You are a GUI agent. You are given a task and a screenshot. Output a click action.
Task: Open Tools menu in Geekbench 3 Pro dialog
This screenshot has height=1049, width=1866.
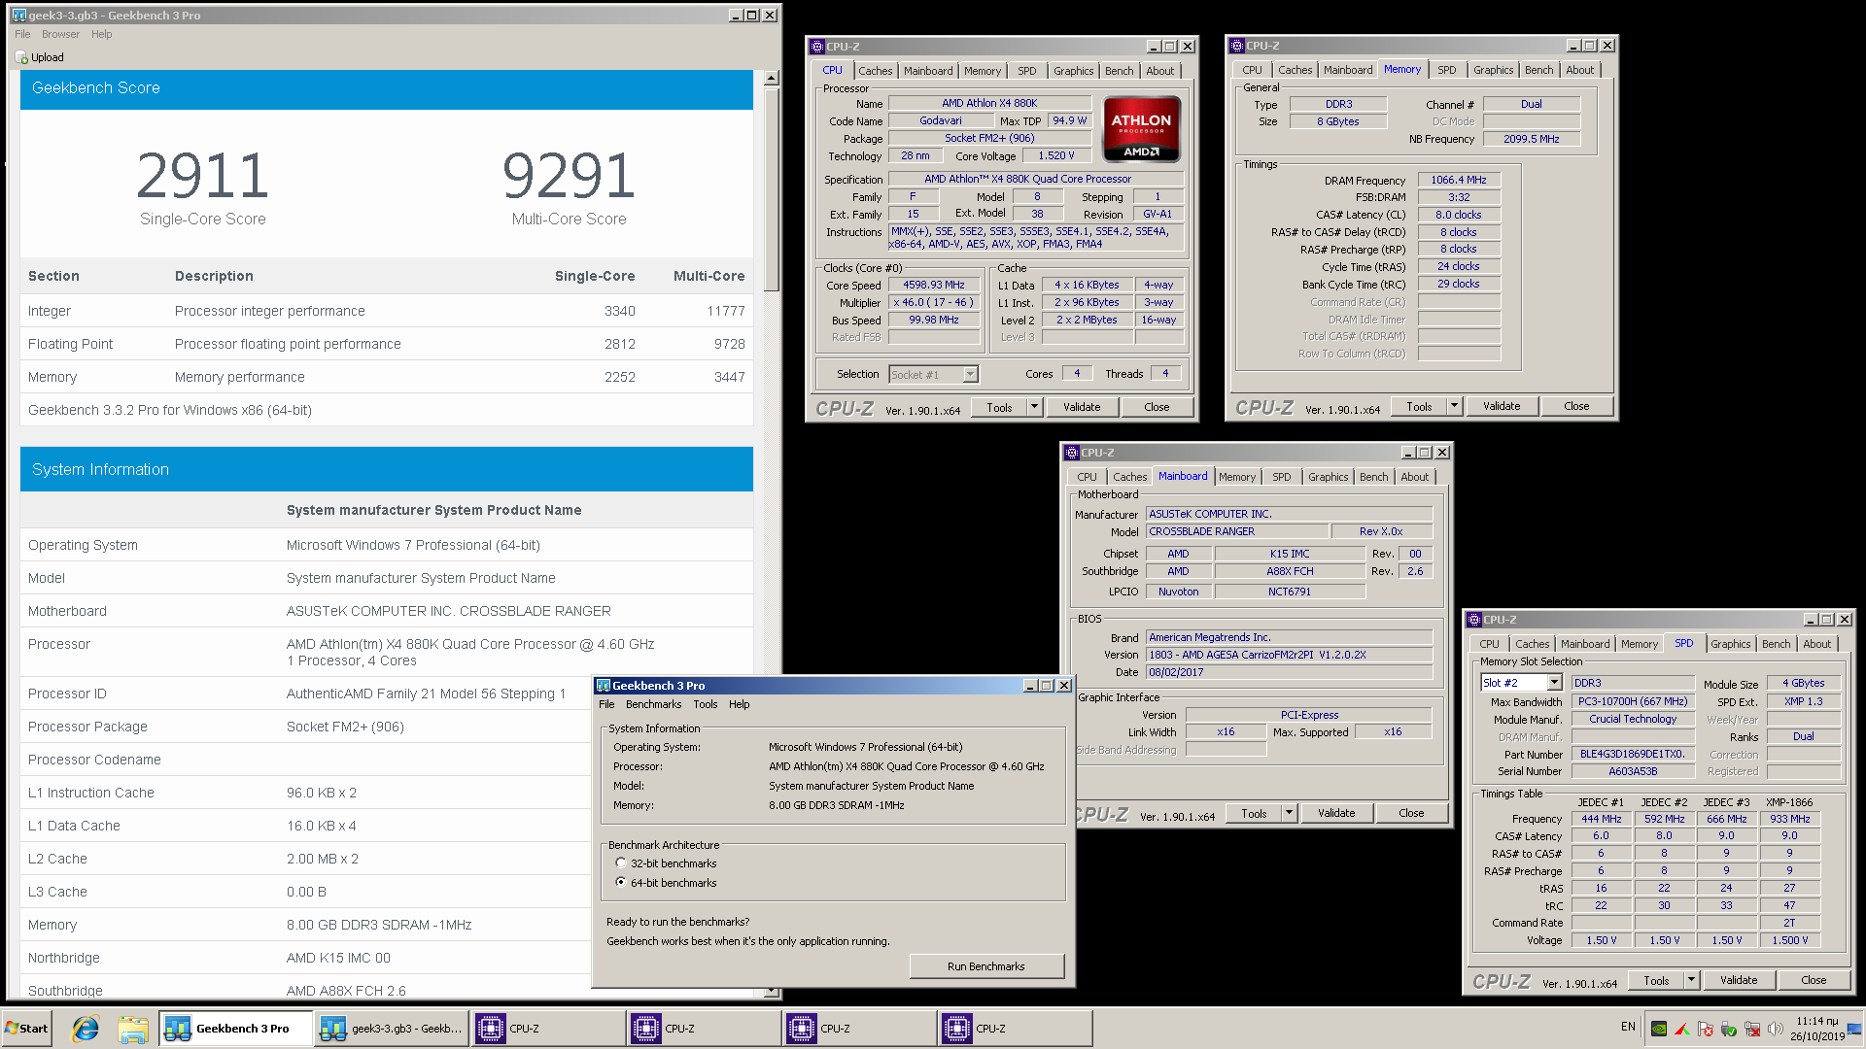tap(706, 704)
